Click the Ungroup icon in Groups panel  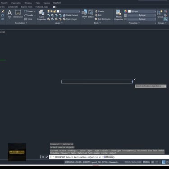pos(165,11)
